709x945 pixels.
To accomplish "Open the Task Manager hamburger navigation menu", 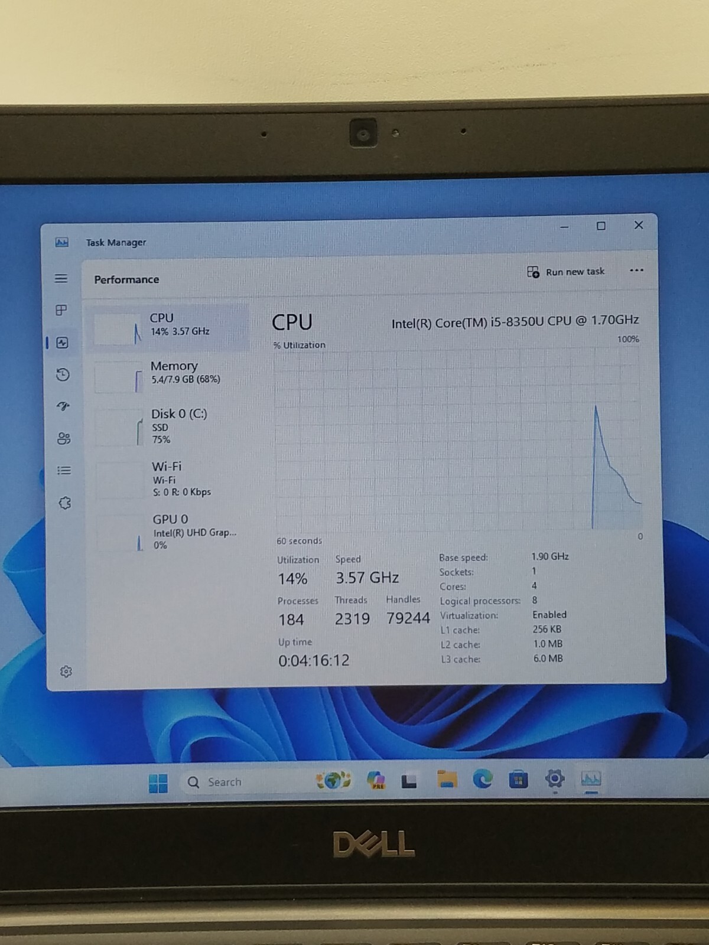I will coord(61,278).
